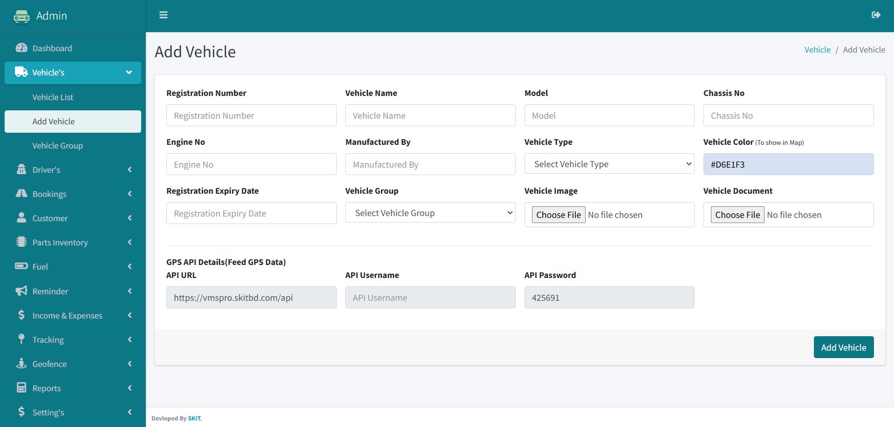Viewport: 894px width, 427px height.
Task: Click the hamburger menu icon in header
Action: click(163, 15)
